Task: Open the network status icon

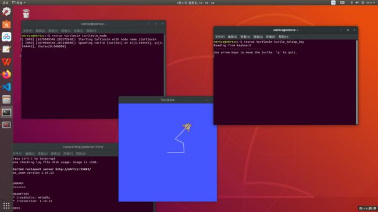Action: [351, 3]
